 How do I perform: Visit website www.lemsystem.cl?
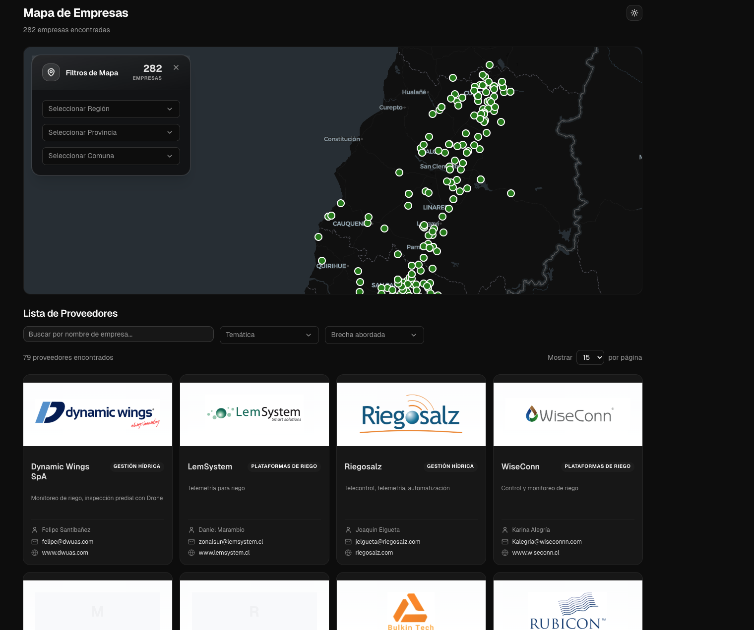[224, 553]
